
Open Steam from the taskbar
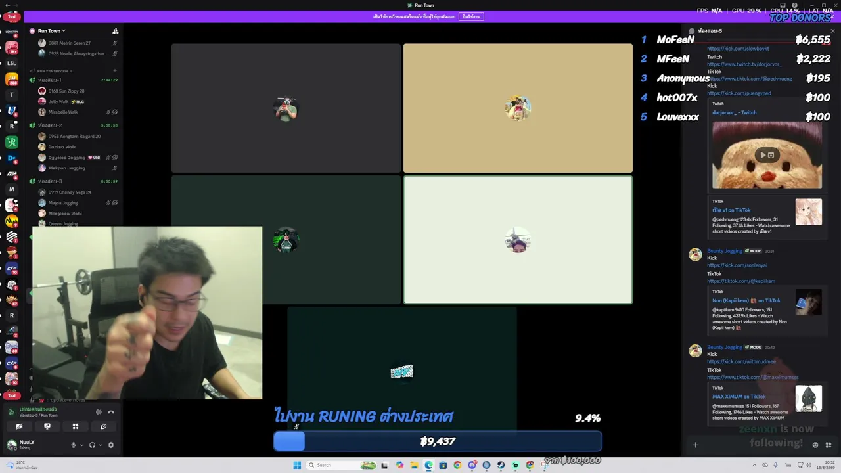coord(501,465)
